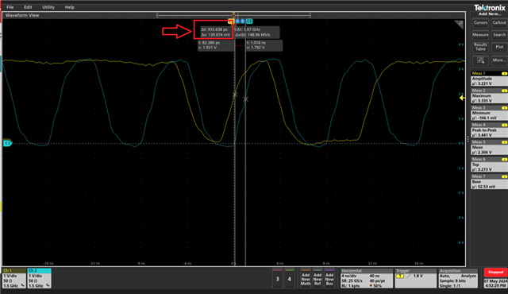Click the Callout button
The width and height of the screenshot is (508, 294).
tap(499, 23)
